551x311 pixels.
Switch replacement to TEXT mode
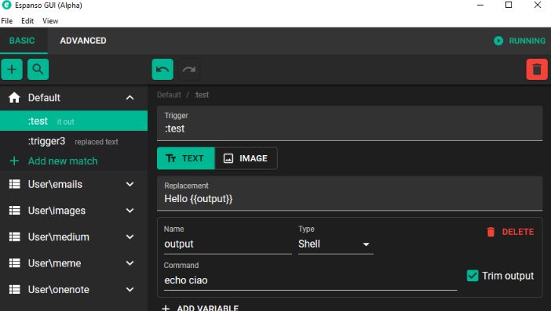point(185,158)
